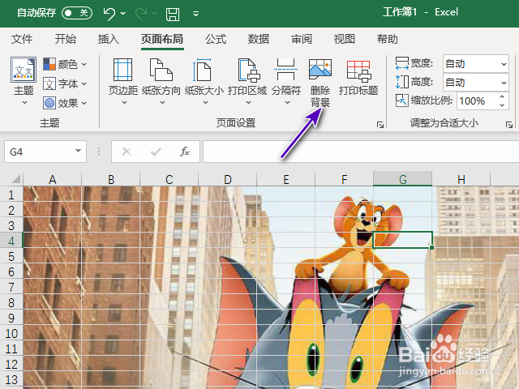Screen dimensions: 519x389
Task: Click the 高度 height icon label
Action: [414, 82]
